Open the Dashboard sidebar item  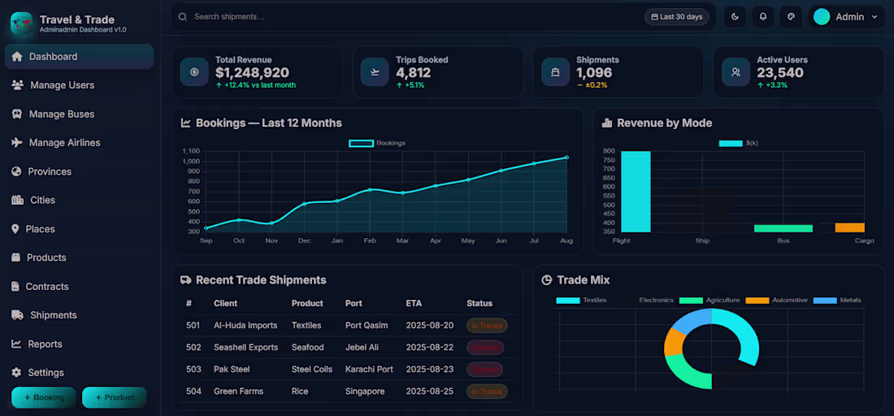click(80, 56)
